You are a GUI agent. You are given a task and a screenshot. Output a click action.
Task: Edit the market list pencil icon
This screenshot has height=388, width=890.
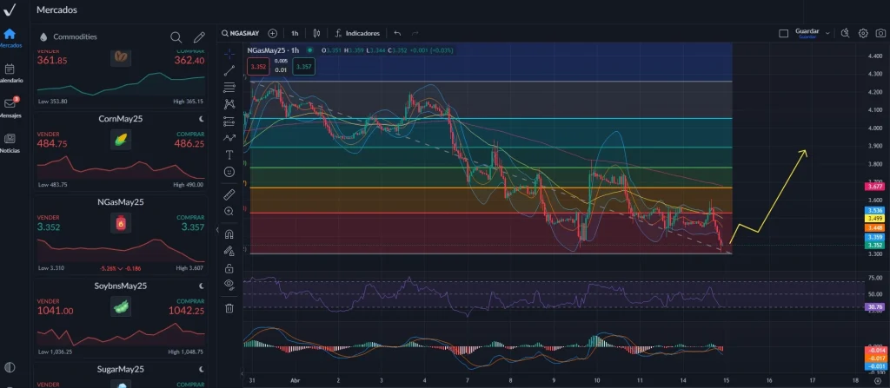point(199,36)
